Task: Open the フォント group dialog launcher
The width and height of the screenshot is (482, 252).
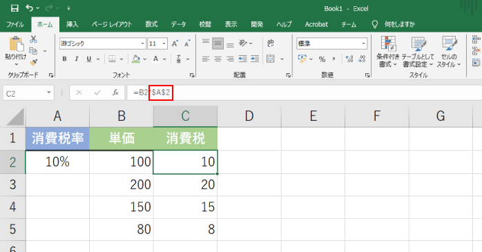Action: (x=192, y=75)
